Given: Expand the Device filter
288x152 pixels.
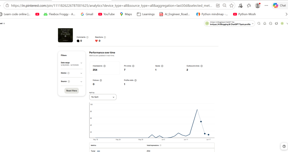Looking at the screenshot, I should [x=71, y=73].
